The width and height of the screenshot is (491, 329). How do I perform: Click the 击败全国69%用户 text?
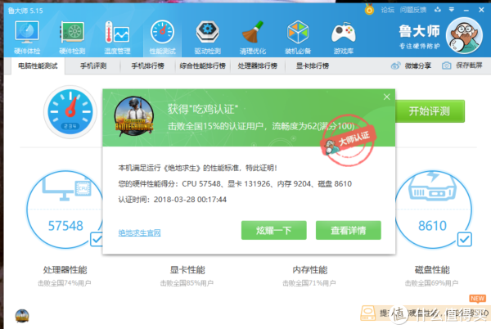[432, 283]
